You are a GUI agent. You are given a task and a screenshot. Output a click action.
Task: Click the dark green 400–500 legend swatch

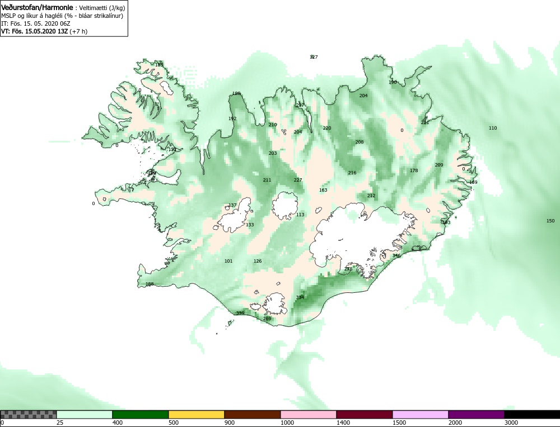pos(141,414)
